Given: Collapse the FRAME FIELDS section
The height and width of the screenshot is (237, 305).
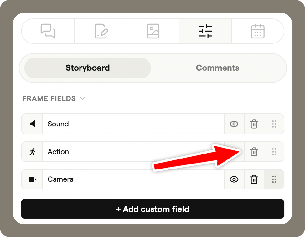Looking at the screenshot, I should (83, 98).
